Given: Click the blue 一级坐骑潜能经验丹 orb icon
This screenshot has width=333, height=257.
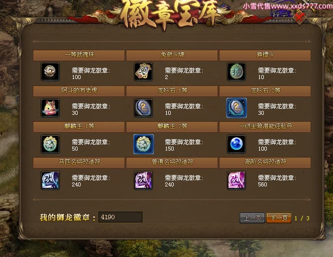Looking at the screenshot, I should coord(236,144).
